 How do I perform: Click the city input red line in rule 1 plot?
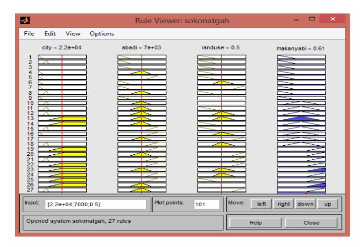pos(62,57)
